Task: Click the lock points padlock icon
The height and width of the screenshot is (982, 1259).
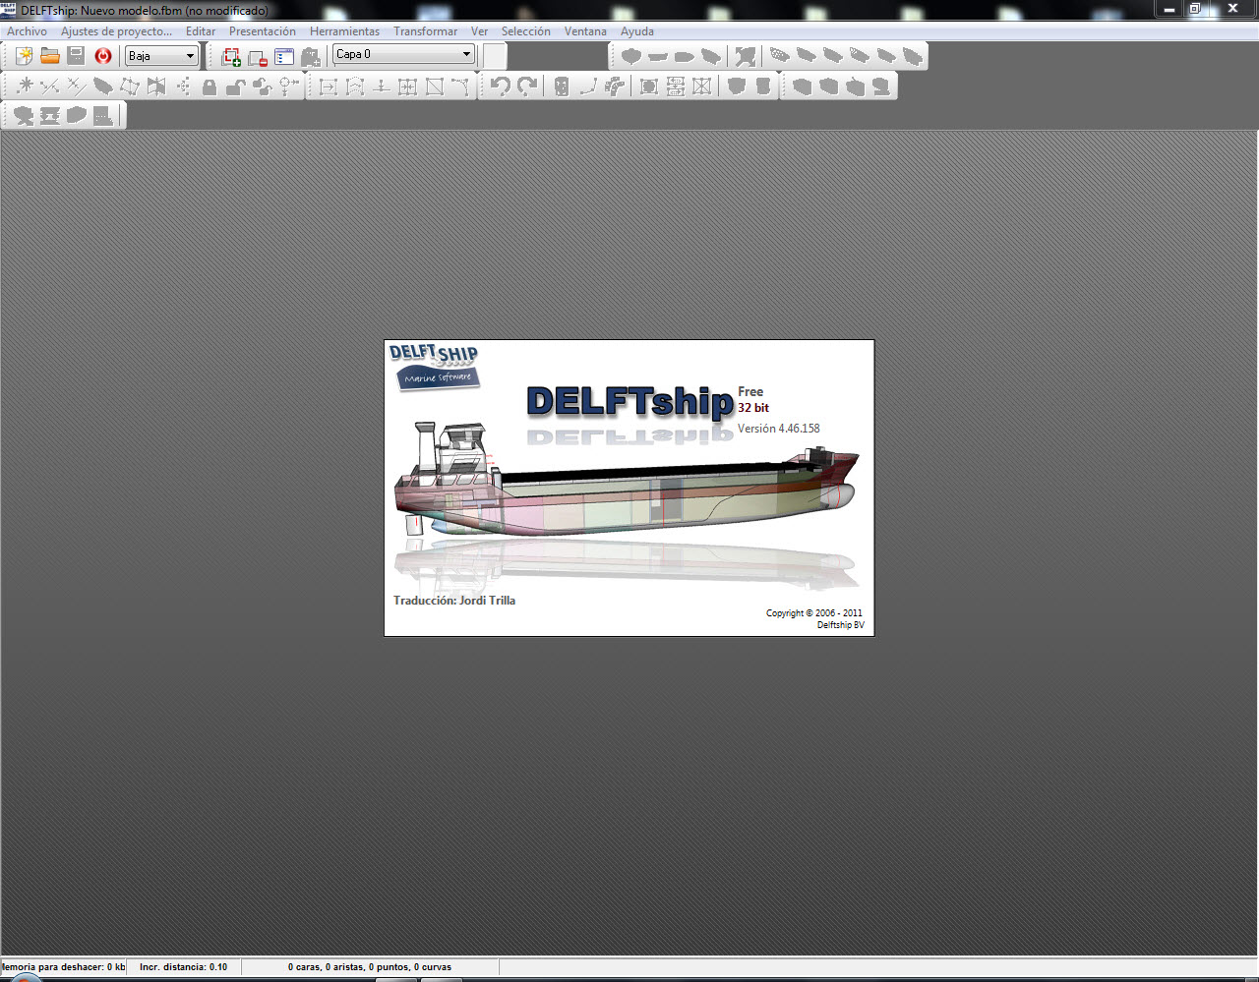Action: pos(210,87)
